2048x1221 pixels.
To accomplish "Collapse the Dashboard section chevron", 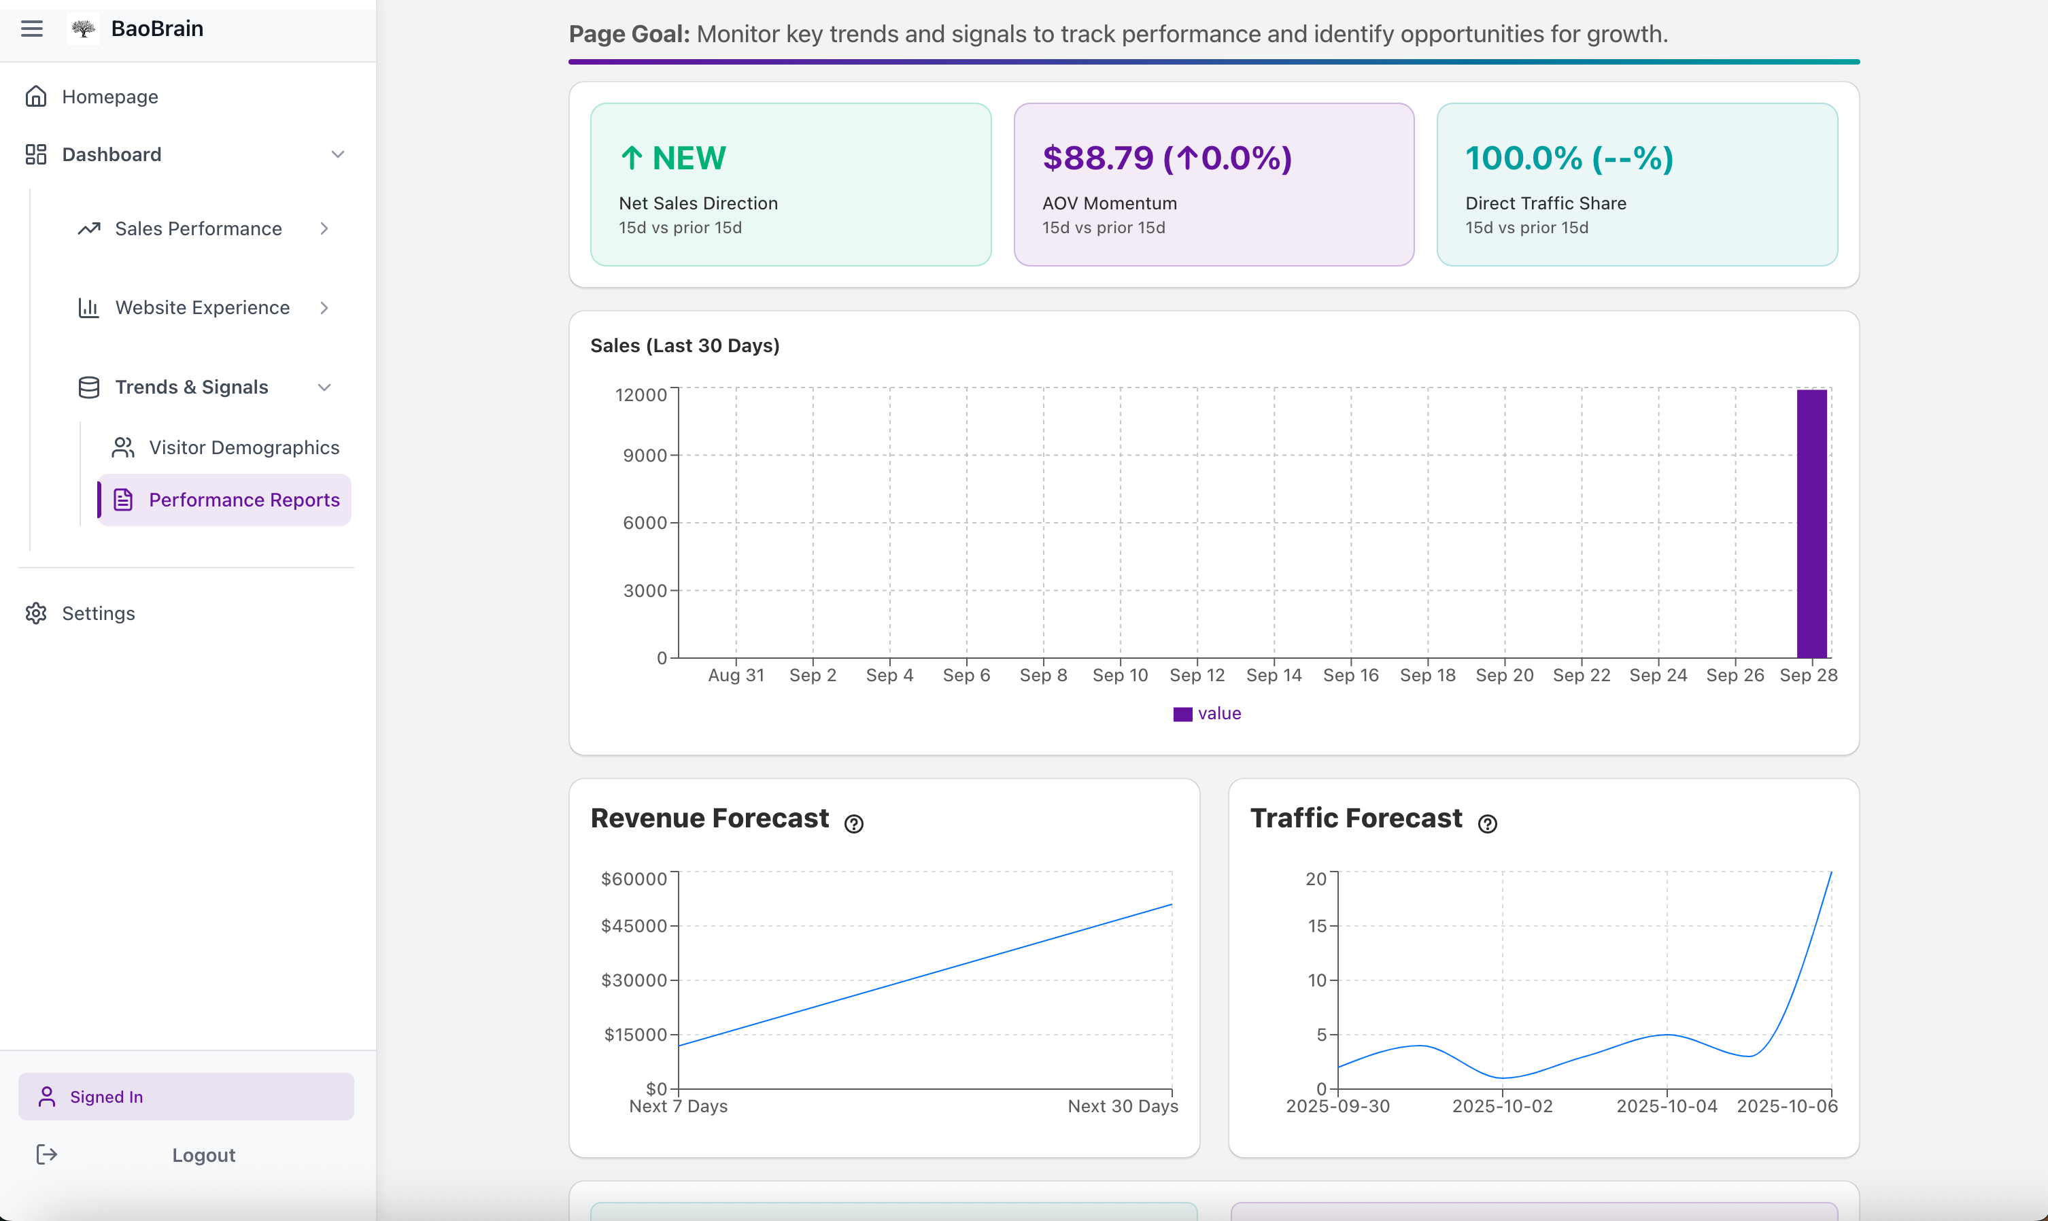I will click(337, 154).
